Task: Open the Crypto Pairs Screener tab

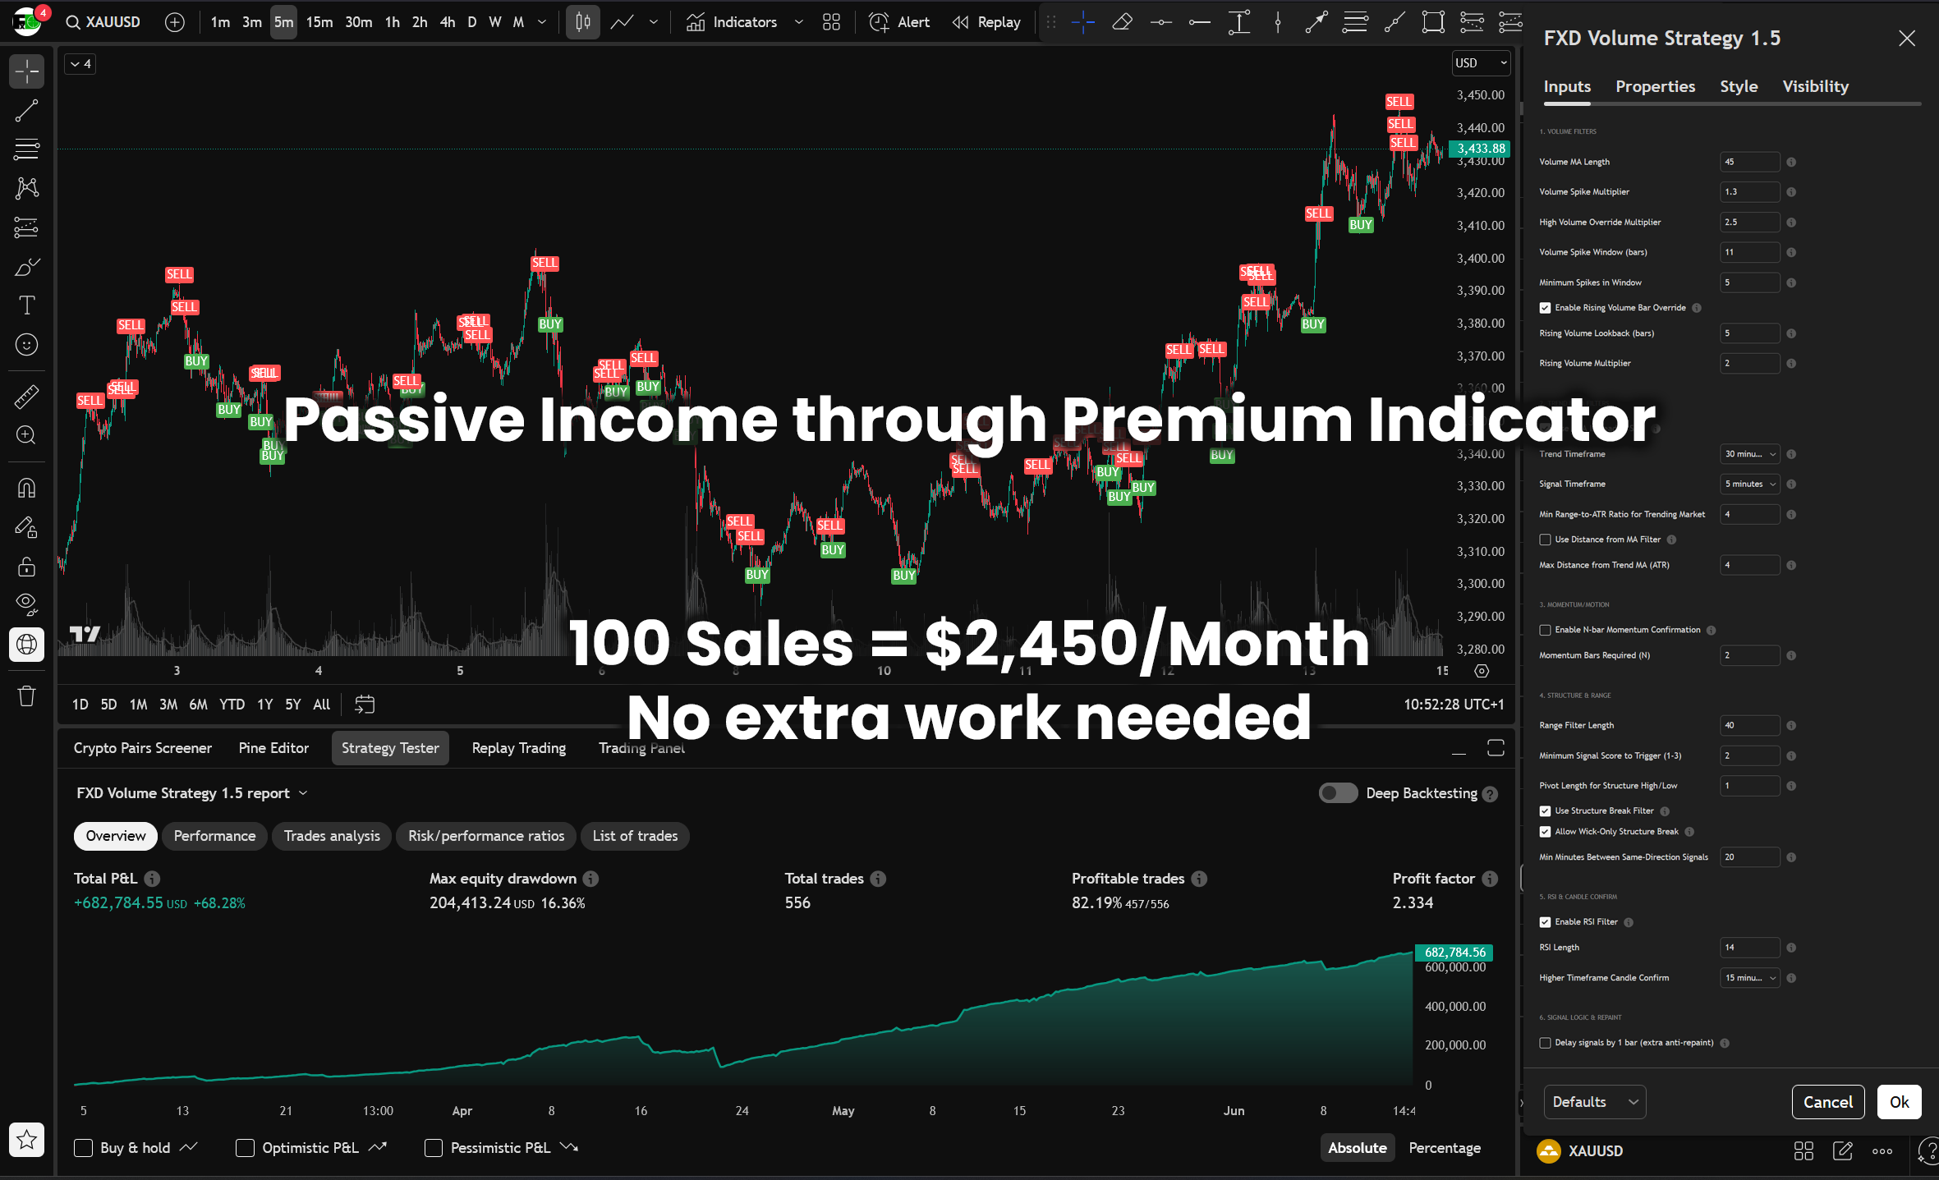Action: point(143,748)
